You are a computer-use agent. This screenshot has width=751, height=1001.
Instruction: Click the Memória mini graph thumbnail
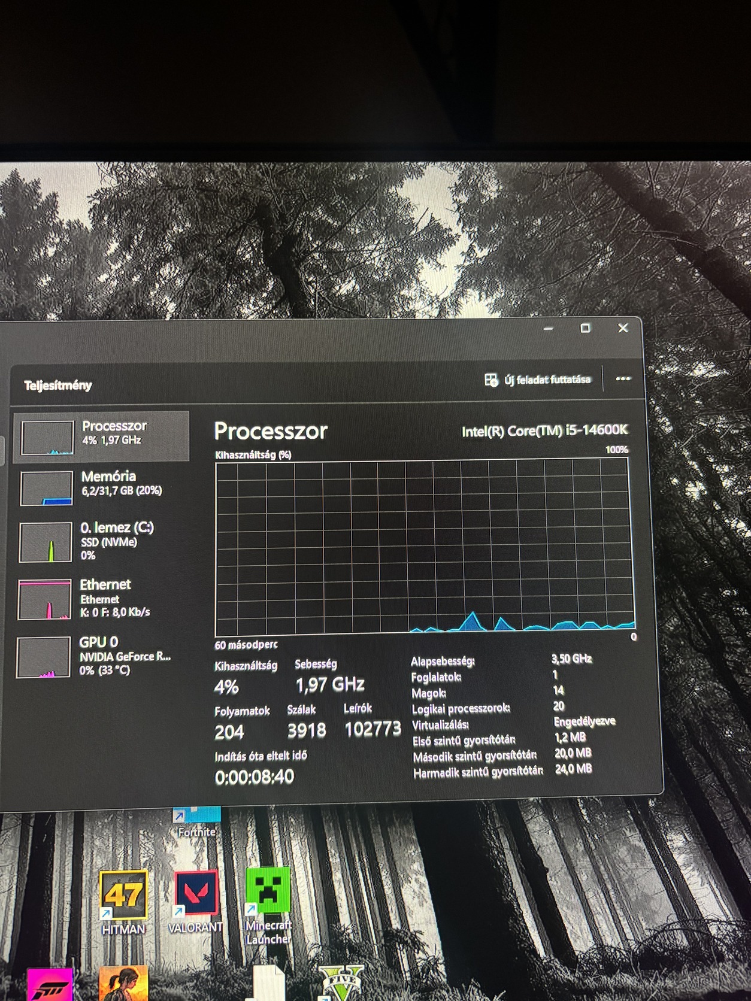click(x=47, y=488)
